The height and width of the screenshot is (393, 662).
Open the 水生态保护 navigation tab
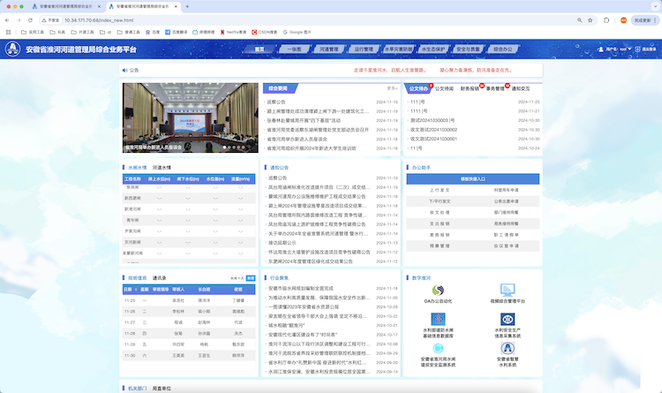coord(433,49)
